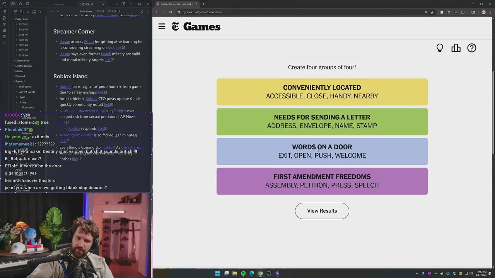Close the 2025-08-17 note tab
The image size is (495, 278).
(x=103, y=4)
